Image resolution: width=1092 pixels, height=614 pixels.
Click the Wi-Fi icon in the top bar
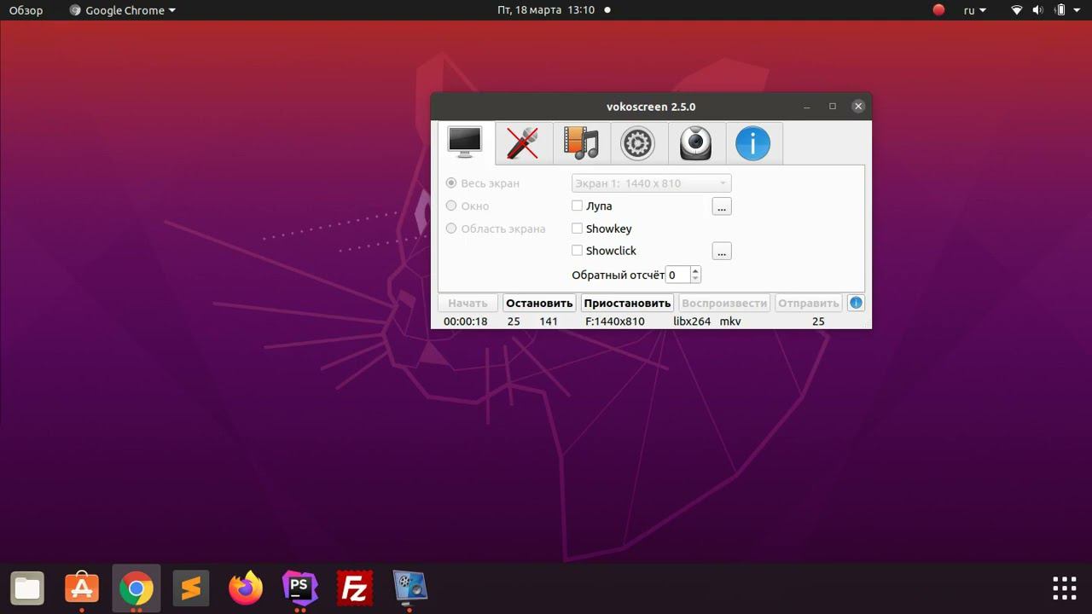click(x=1017, y=10)
